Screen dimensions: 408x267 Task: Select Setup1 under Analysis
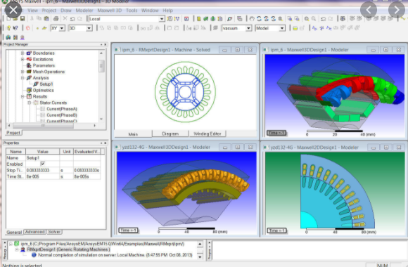(x=46, y=84)
